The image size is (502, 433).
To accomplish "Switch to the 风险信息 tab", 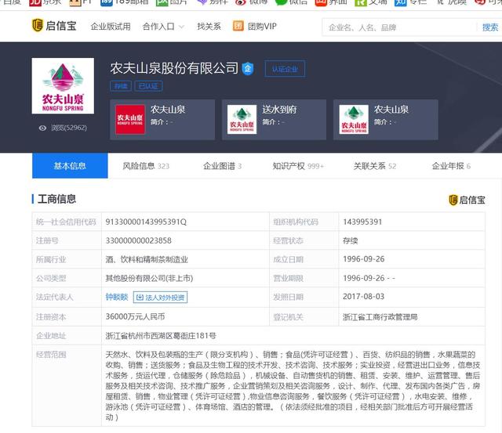I will pos(145,166).
